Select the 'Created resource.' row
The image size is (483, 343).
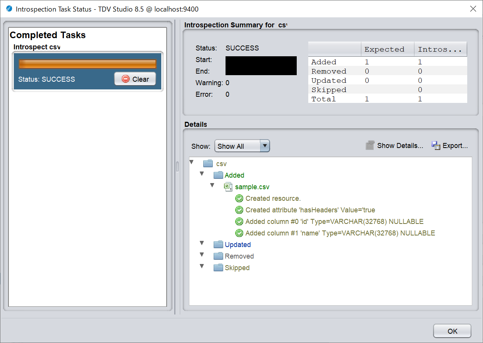coord(273,198)
